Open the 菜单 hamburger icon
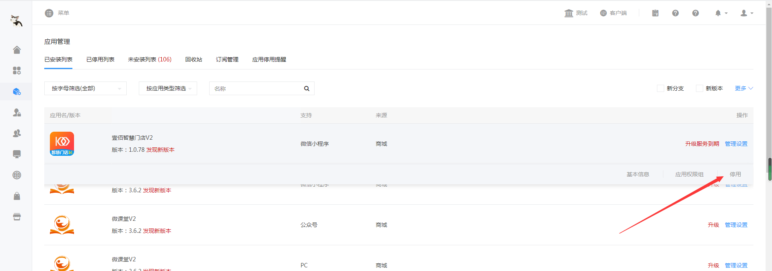The image size is (772, 271). point(49,13)
